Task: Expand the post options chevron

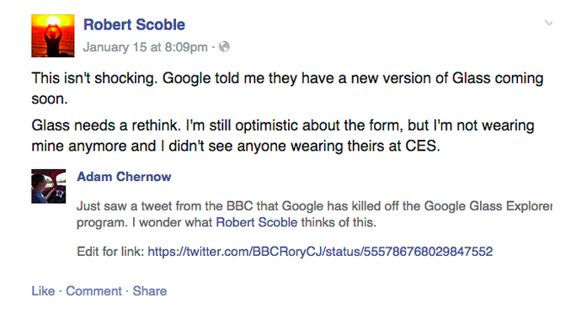Action: pos(549,23)
